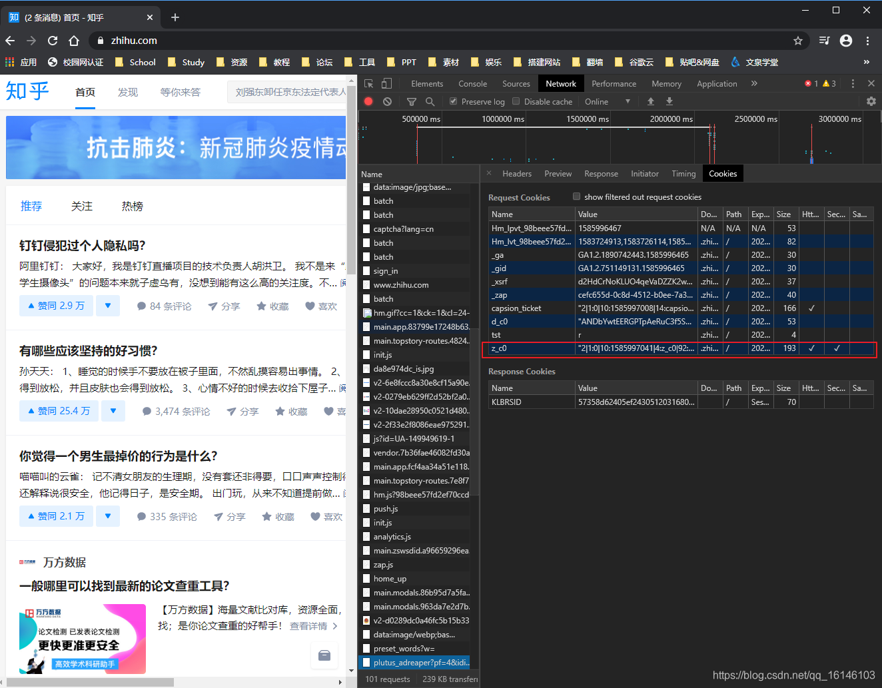Switch to the Console tab
Image resolution: width=882 pixels, height=688 pixels.
click(x=473, y=83)
